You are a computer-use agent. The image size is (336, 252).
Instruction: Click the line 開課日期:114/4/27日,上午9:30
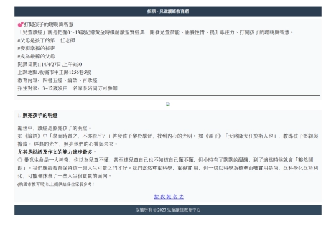50,64
